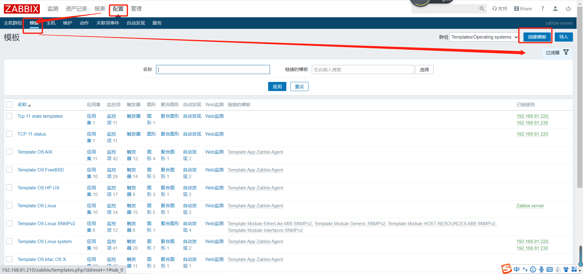Open the Template OS Linux template link

(37, 206)
